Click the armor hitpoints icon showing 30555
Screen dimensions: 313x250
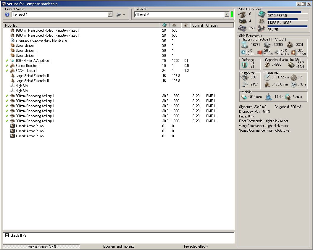(267, 45)
